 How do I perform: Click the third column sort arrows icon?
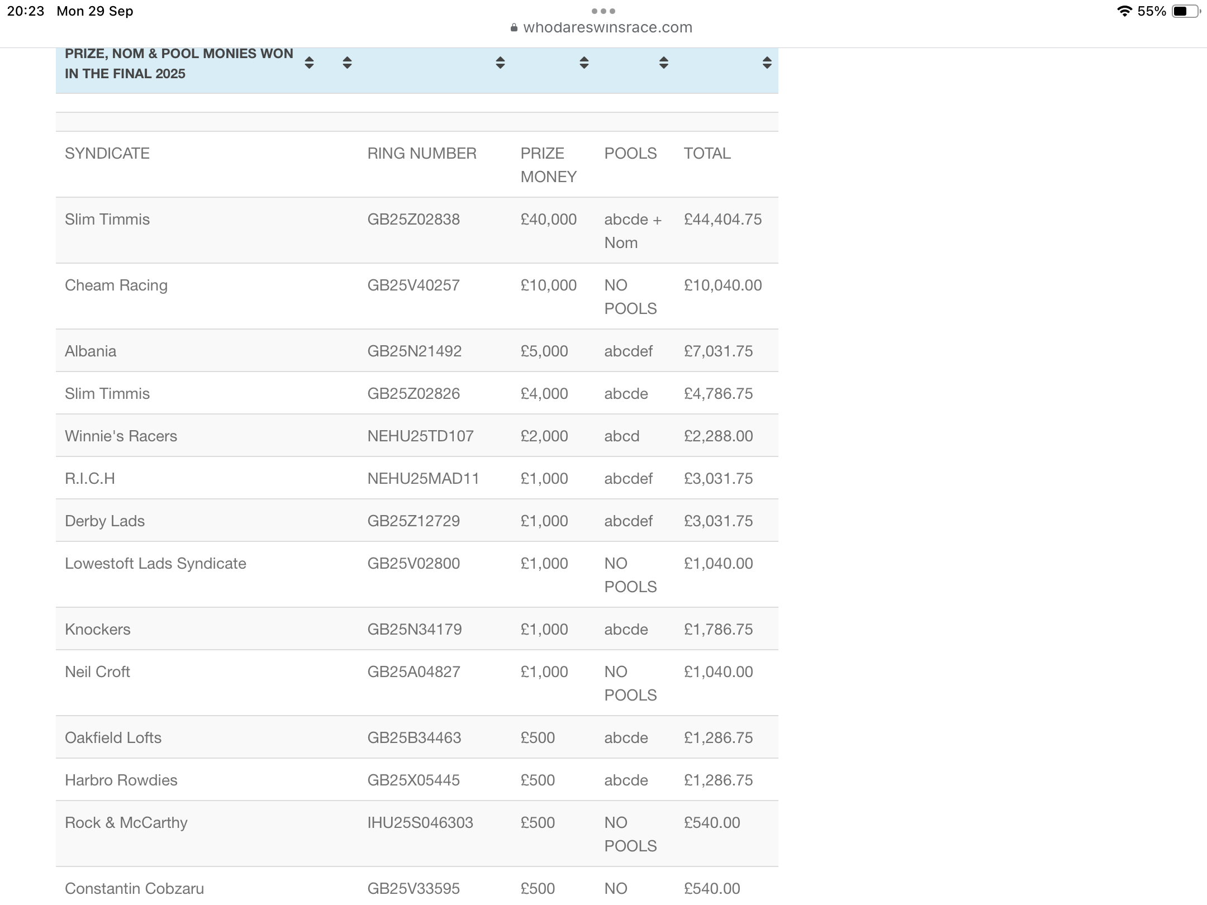[500, 63]
